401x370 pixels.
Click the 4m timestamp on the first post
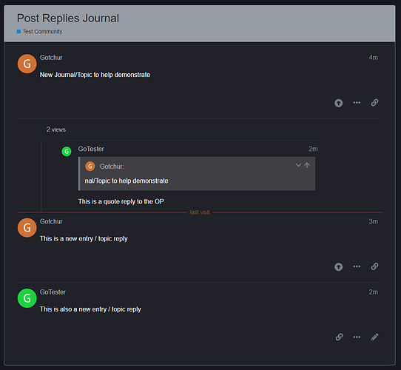coord(373,58)
